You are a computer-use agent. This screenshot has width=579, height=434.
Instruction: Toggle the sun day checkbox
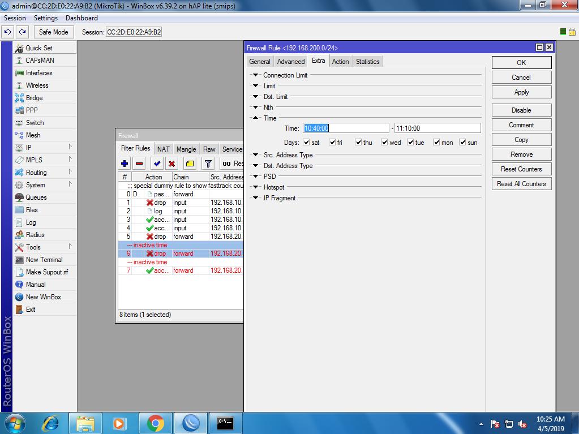click(x=462, y=143)
